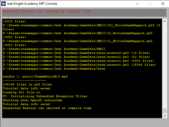Click the red error message box at top
Screen dimensions: 169x127
point(84,13)
